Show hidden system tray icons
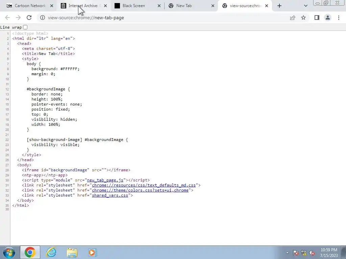This screenshot has height=259, width=346. coord(287,253)
